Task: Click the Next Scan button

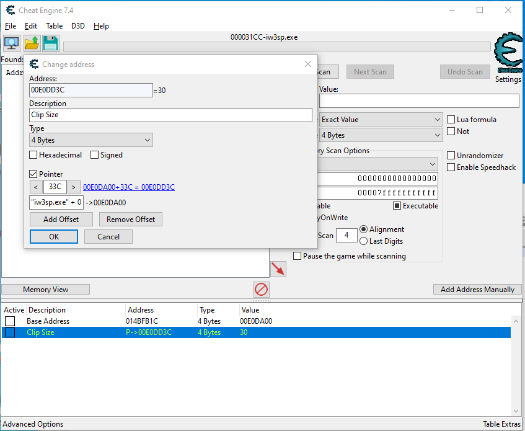Action: [370, 72]
